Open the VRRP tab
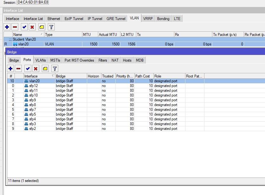The image size is (265, 195). pyautogui.click(x=148, y=19)
